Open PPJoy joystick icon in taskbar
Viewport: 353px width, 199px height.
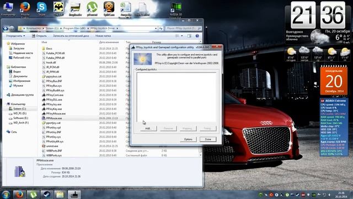[74, 195]
